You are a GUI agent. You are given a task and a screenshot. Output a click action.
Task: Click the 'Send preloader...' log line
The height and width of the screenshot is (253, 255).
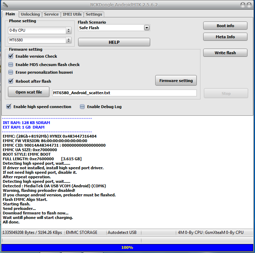[x=19, y=209]
